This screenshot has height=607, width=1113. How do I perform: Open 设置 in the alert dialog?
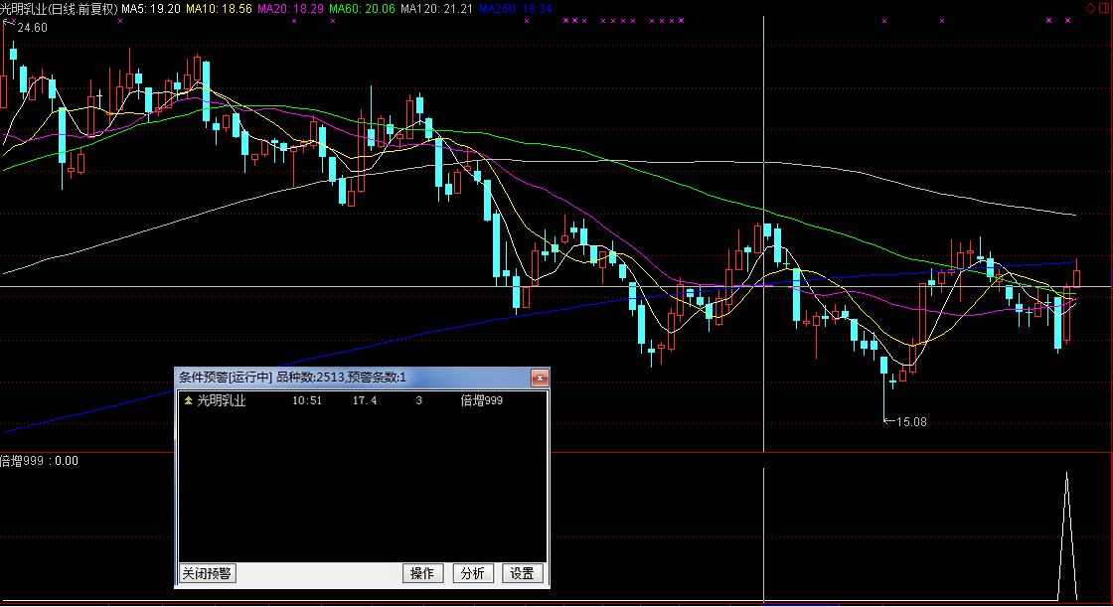coord(523,573)
